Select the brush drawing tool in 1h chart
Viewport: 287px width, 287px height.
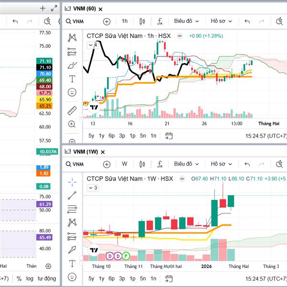pos(72,66)
